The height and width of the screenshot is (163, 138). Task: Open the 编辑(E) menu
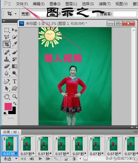click(x=39, y=4)
